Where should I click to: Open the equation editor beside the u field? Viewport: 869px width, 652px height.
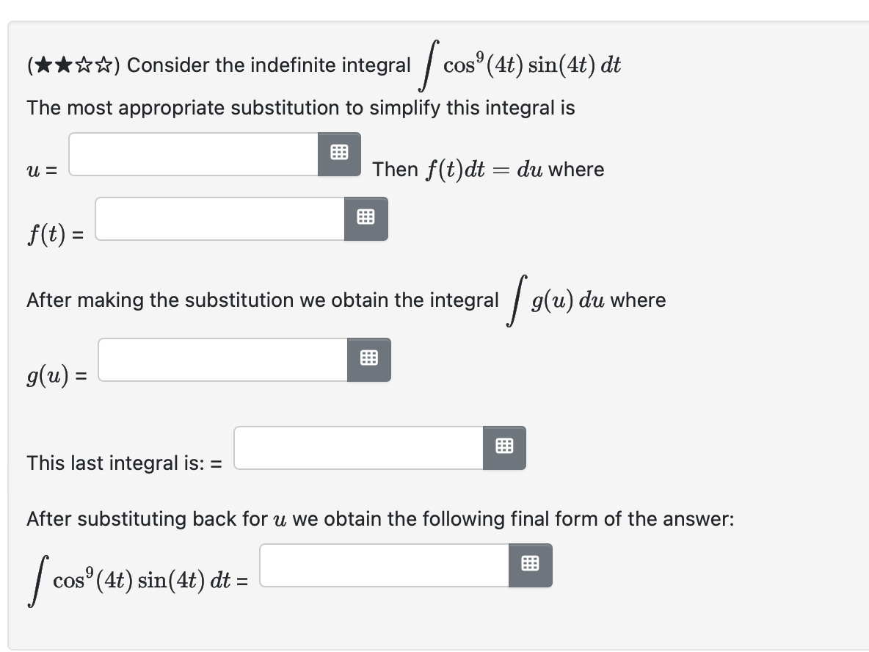(338, 153)
